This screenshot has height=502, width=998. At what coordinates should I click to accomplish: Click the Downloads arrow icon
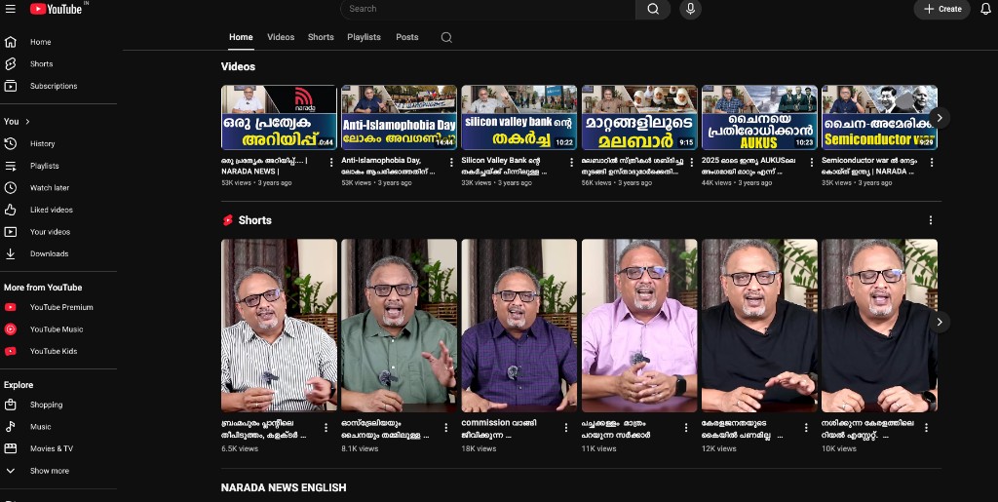10,253
